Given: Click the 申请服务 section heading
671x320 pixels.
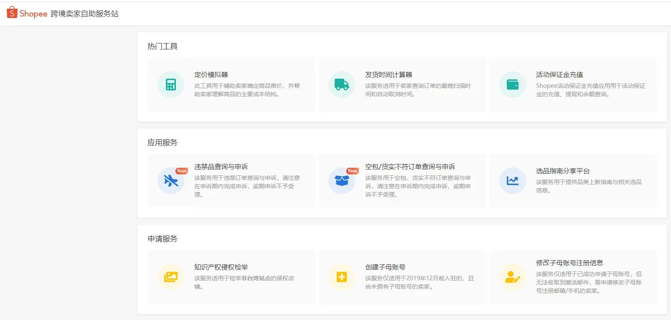Looking at the screenshot, I should (x=163, y=239).
